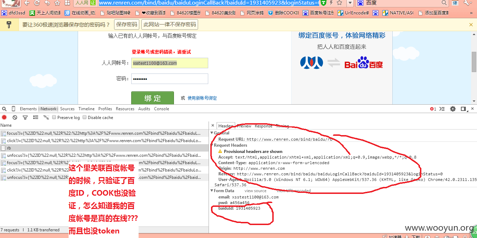Switch to the Timeline tab

pos(86,109)
